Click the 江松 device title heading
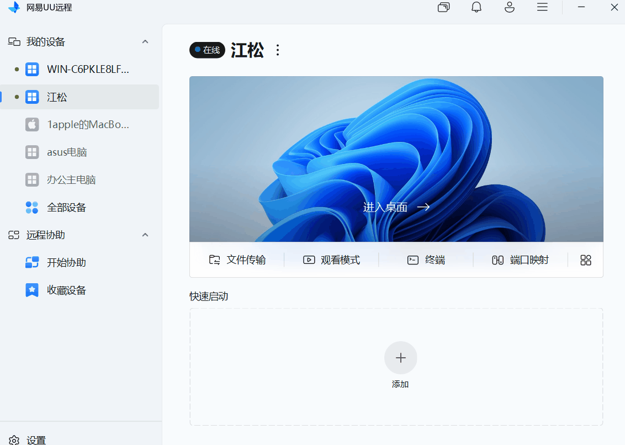This screenshot has width=625, height=445. [247, 50]
